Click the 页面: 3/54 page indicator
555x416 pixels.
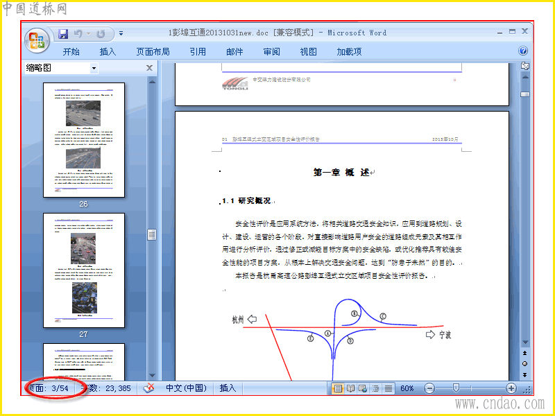pyautogui.click(x=48, y=388)
